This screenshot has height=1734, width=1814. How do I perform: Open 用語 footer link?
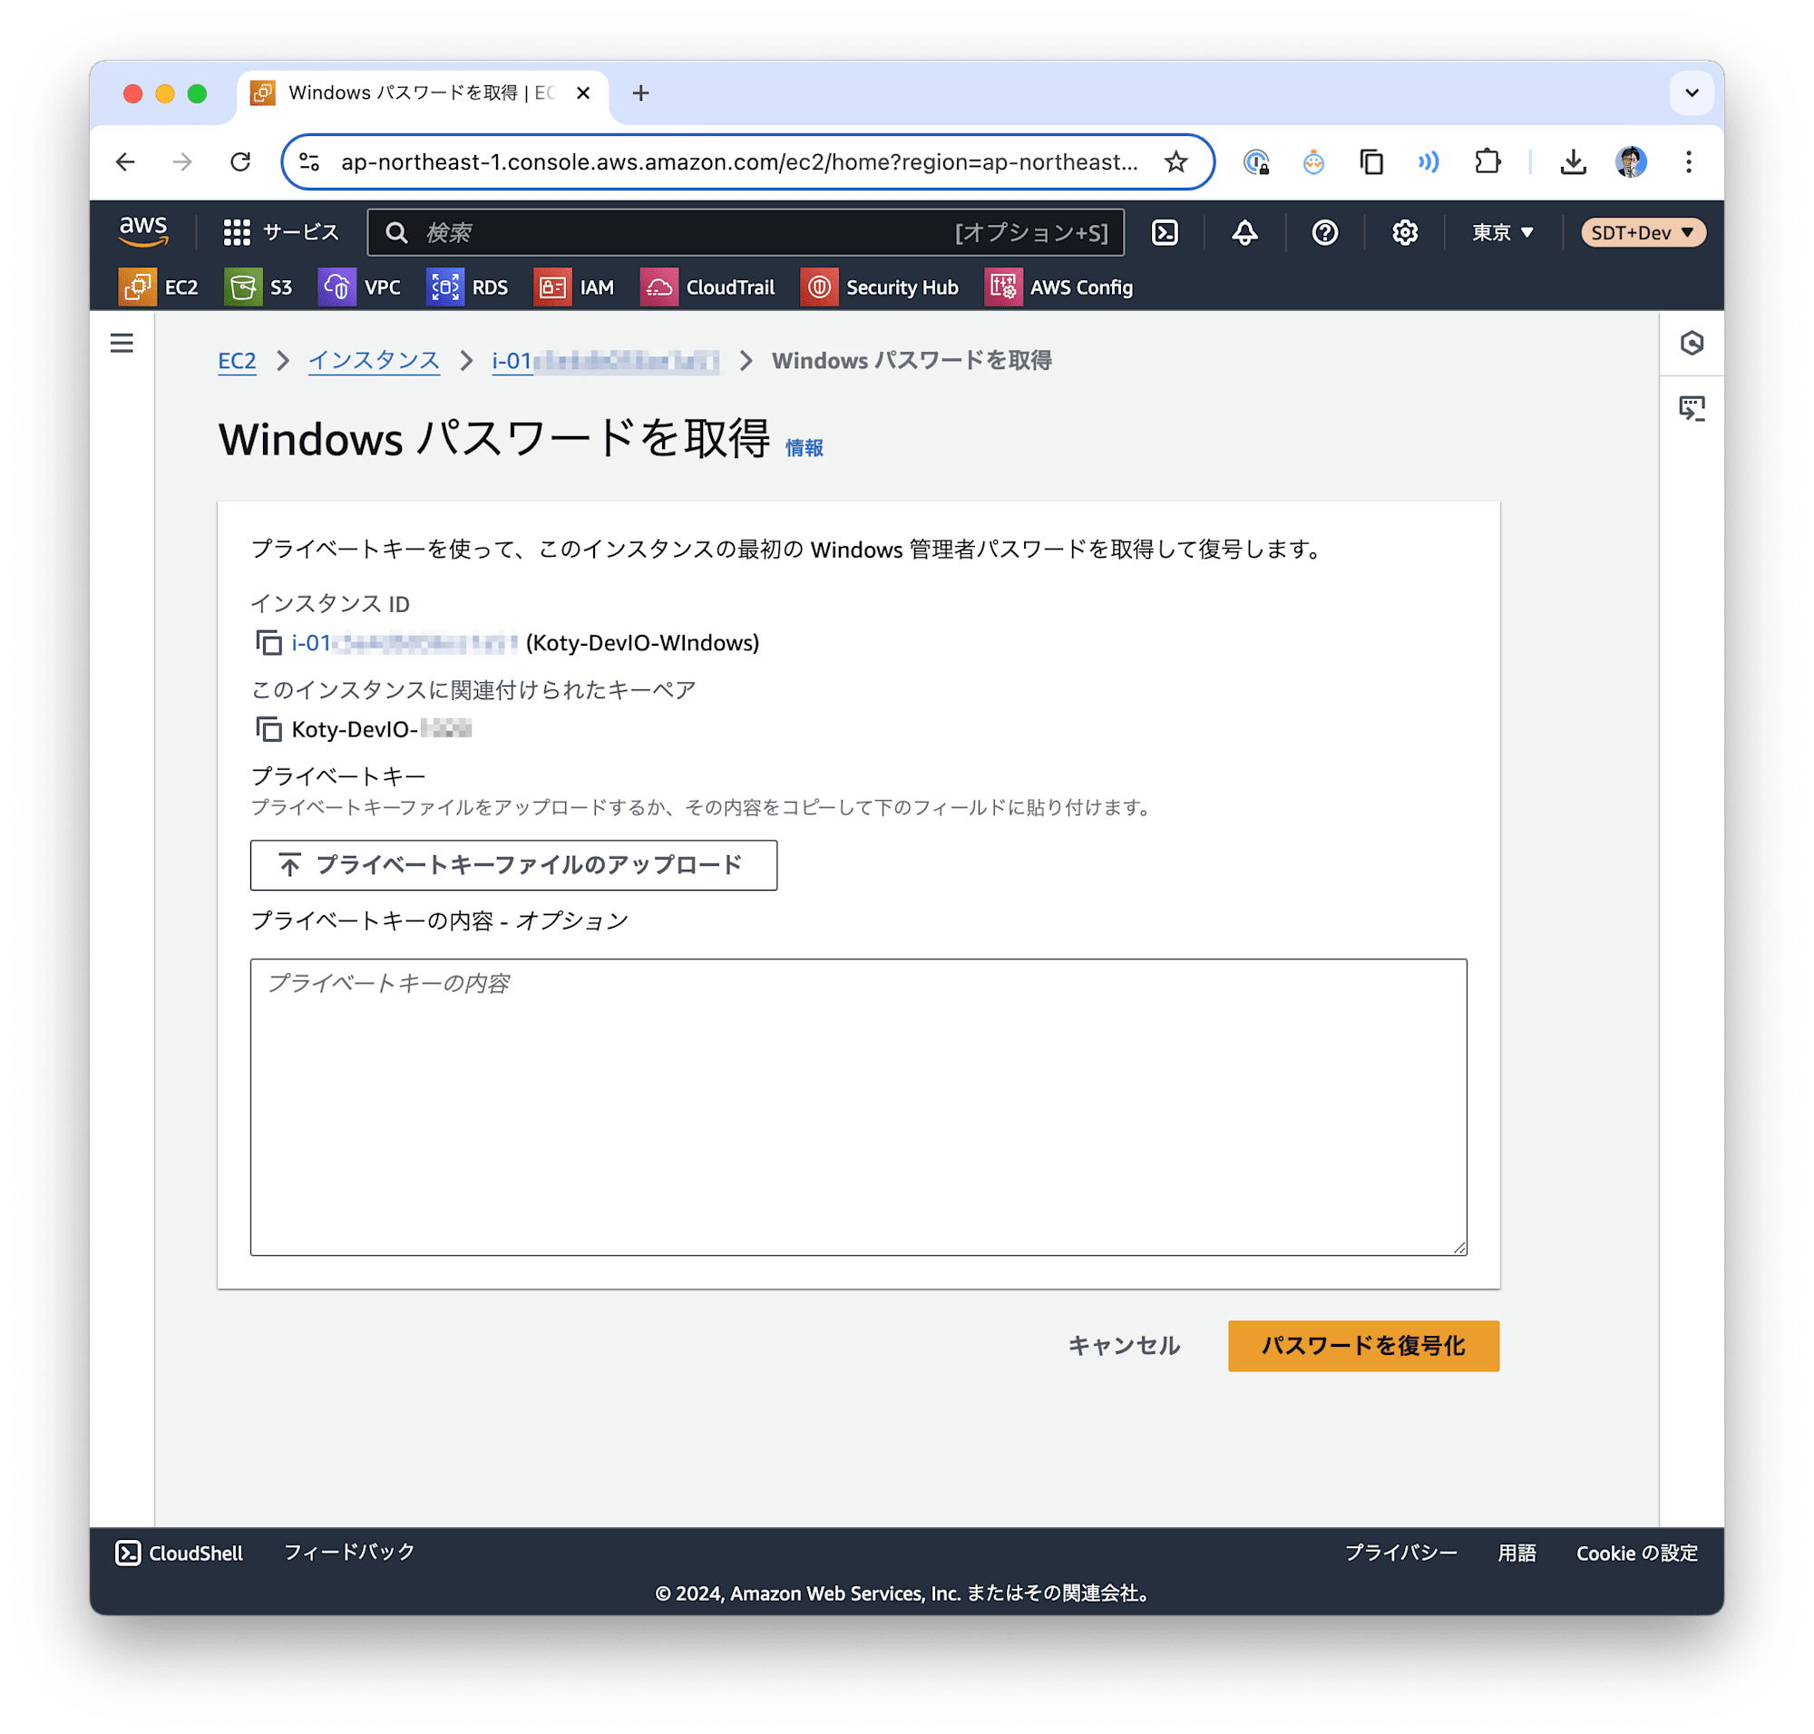point(1517,1553)
